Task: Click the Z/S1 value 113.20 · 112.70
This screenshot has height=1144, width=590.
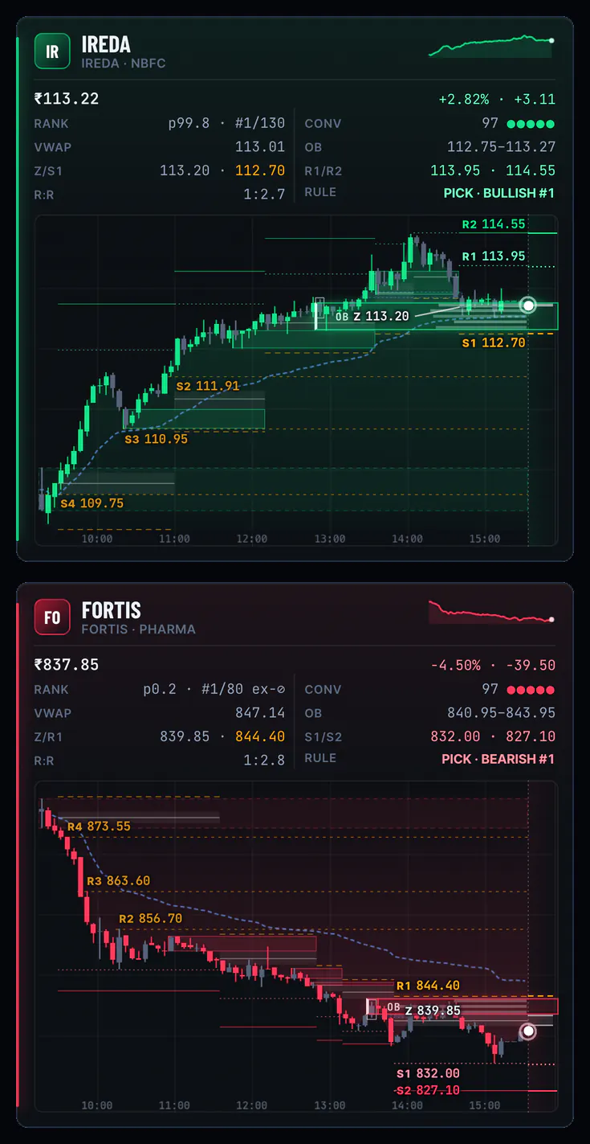Action: tap(222, 170)
